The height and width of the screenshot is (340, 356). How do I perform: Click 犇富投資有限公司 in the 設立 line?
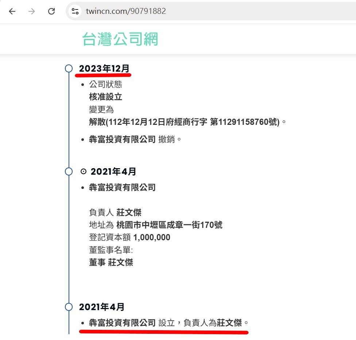point(122,323)
